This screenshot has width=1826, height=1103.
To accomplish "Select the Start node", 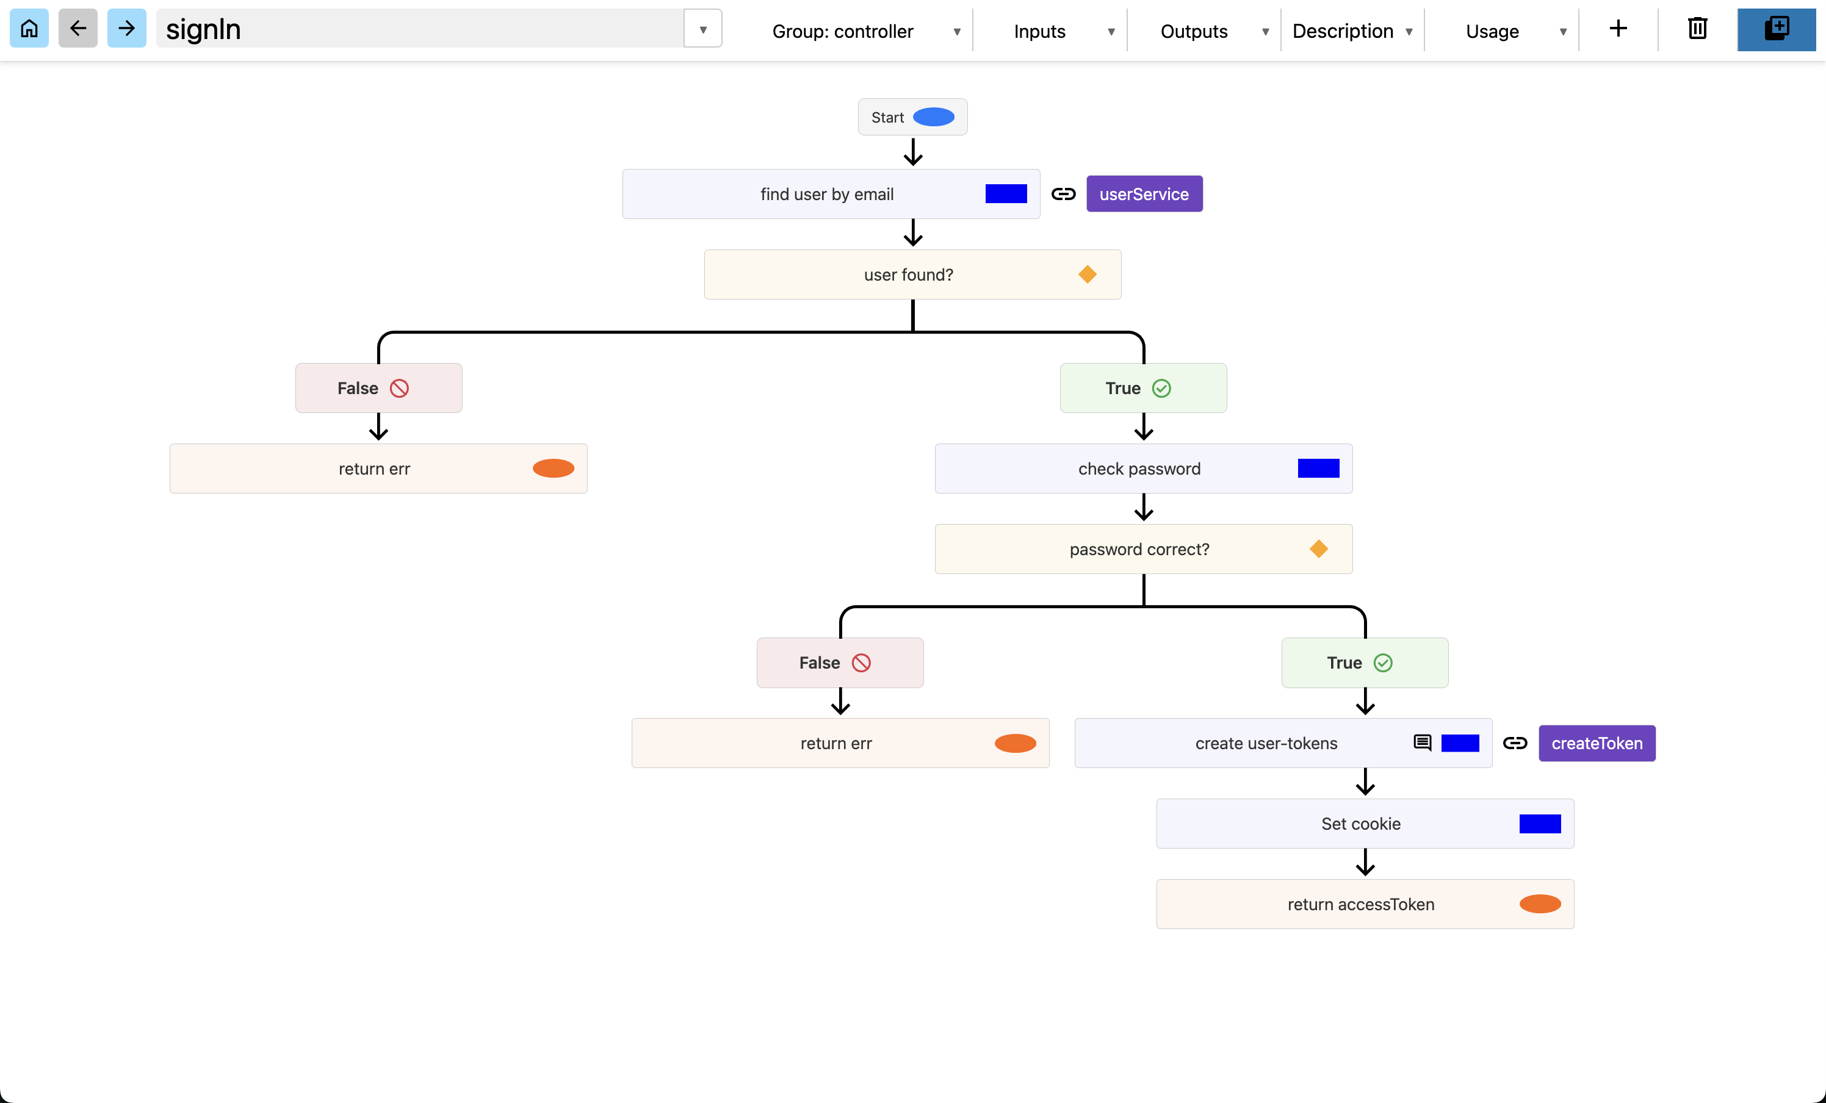I will point(912,117).
